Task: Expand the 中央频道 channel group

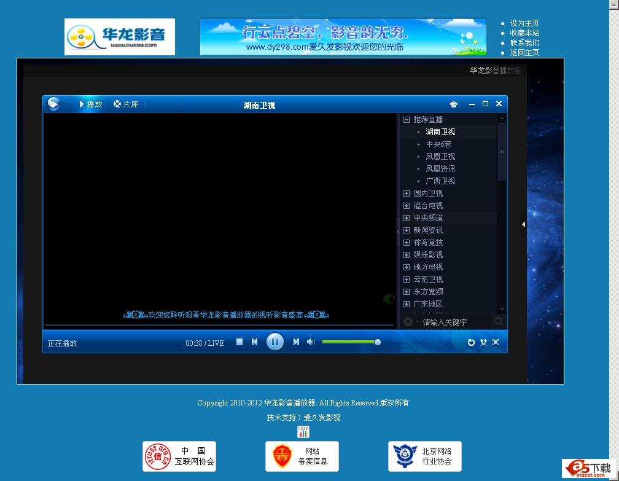Action: (406, 218)
